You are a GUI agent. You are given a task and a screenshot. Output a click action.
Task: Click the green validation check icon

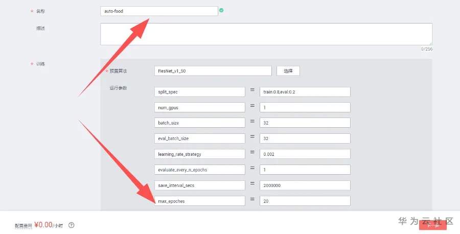pyautogui.click(x=221, y=10)
